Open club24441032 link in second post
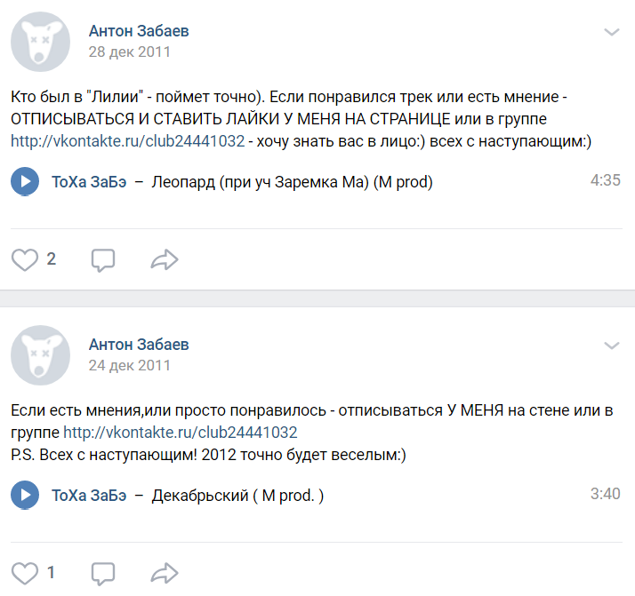This screenshot has height=596, width=635. point(180,433)
